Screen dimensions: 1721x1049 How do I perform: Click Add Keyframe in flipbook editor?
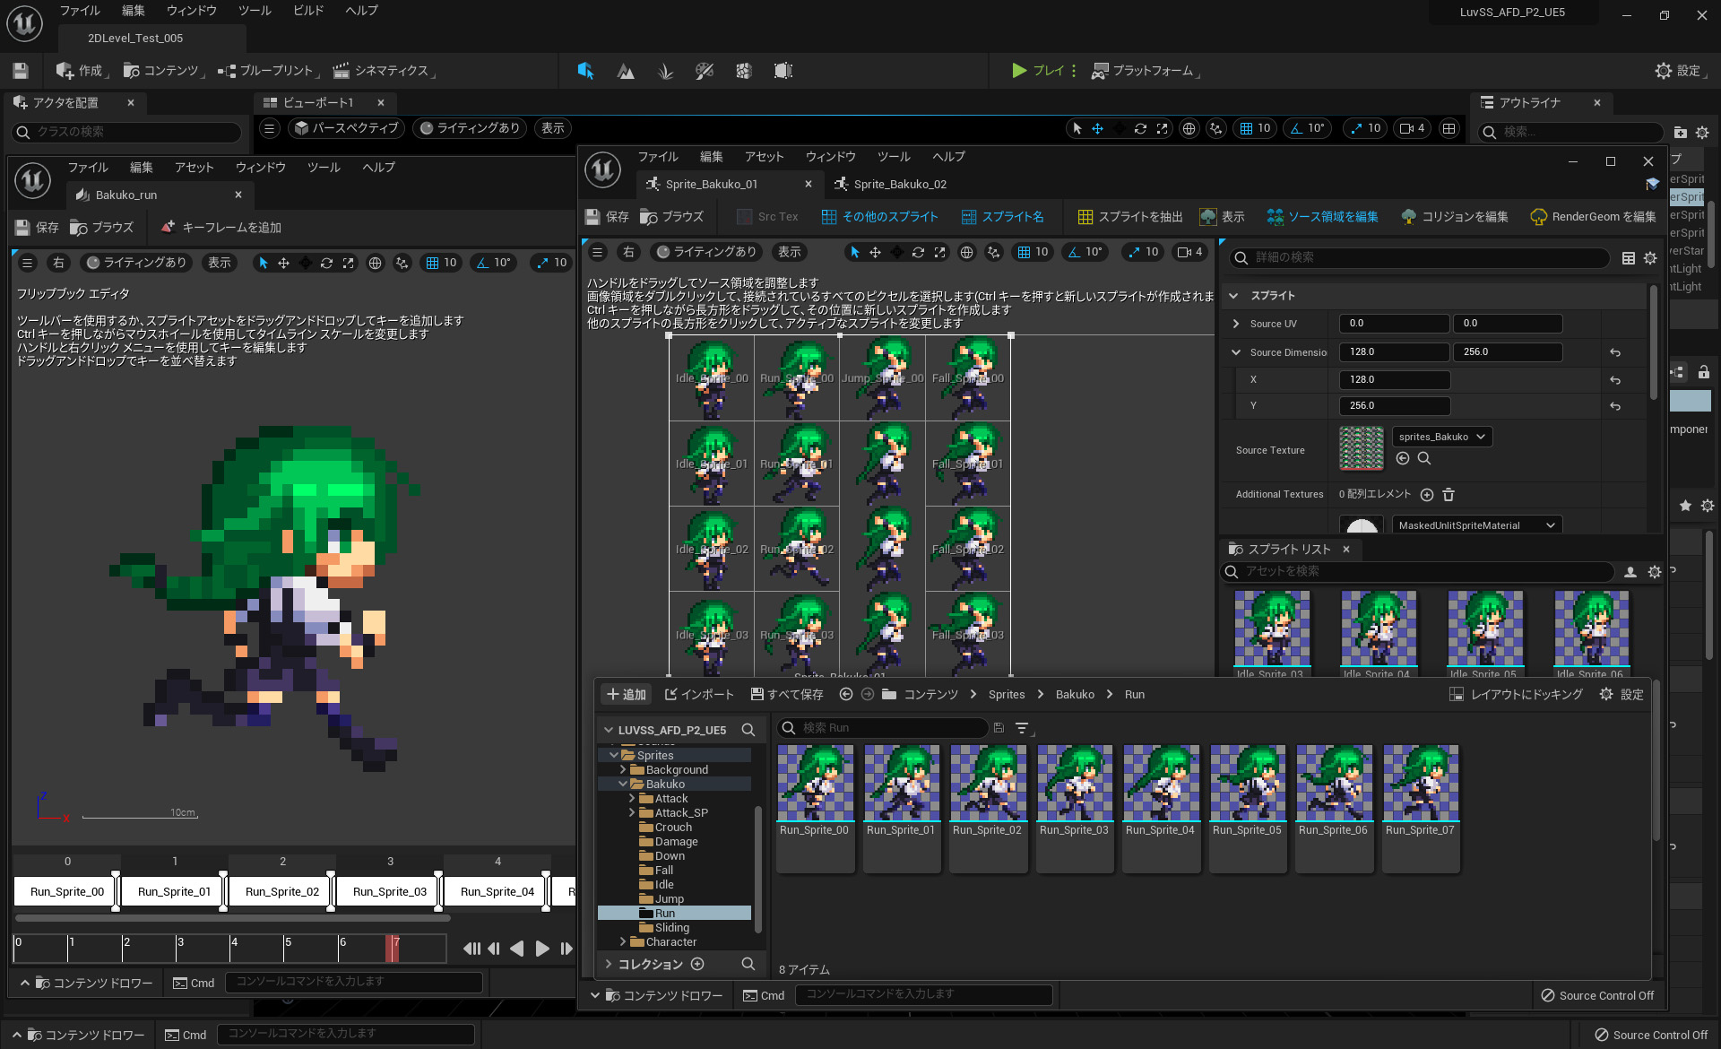[x=221, y=228]
